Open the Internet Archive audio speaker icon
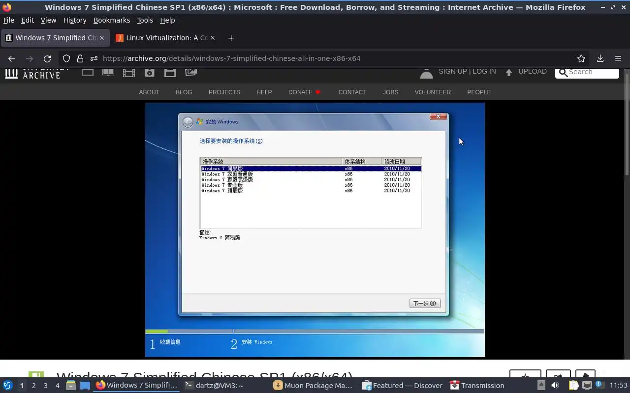Image resolution: width=630 pixels, height=393 pixels. point(150,72)
